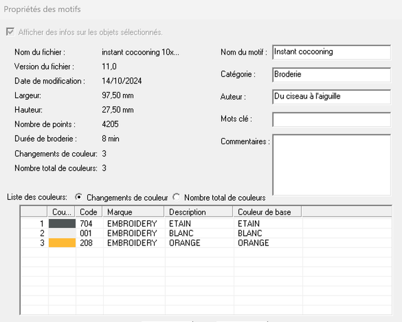
Task: Click inside the 'Commentaires' text area
Action: tap(331, 164)
